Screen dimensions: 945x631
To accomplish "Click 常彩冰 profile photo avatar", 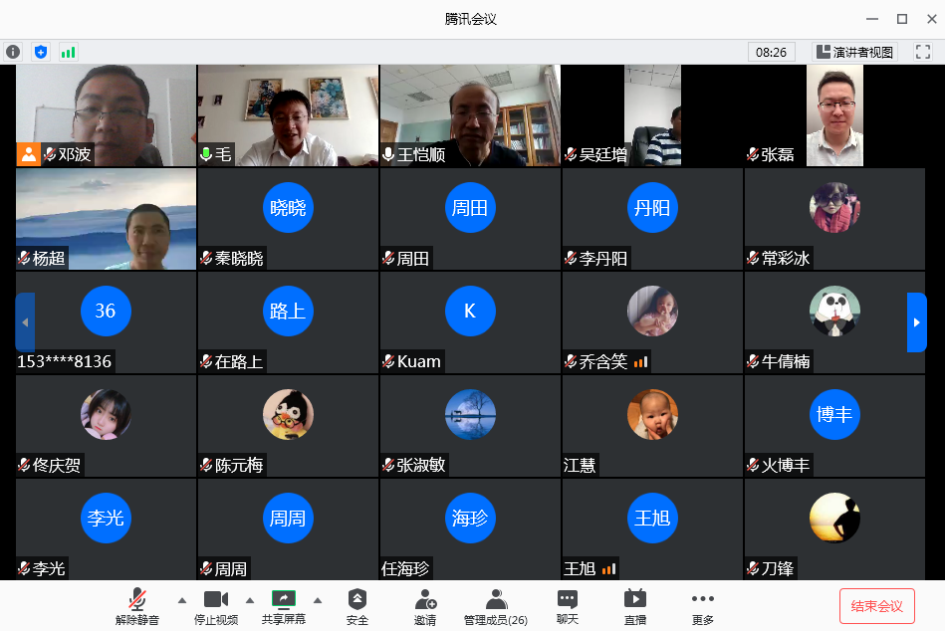I will pyautogui.click(x=834, y=208).
